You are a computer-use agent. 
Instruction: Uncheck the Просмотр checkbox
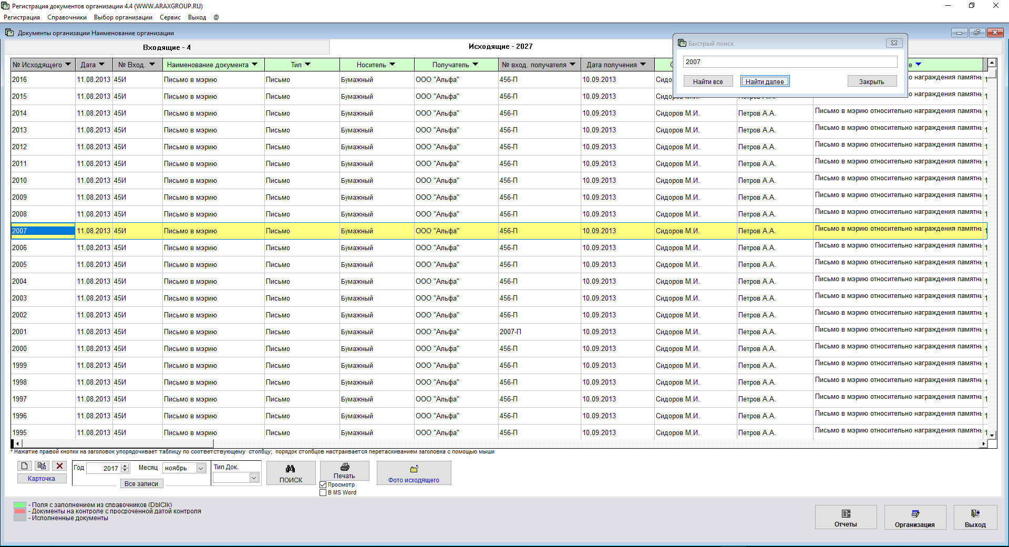click(323, 485)
